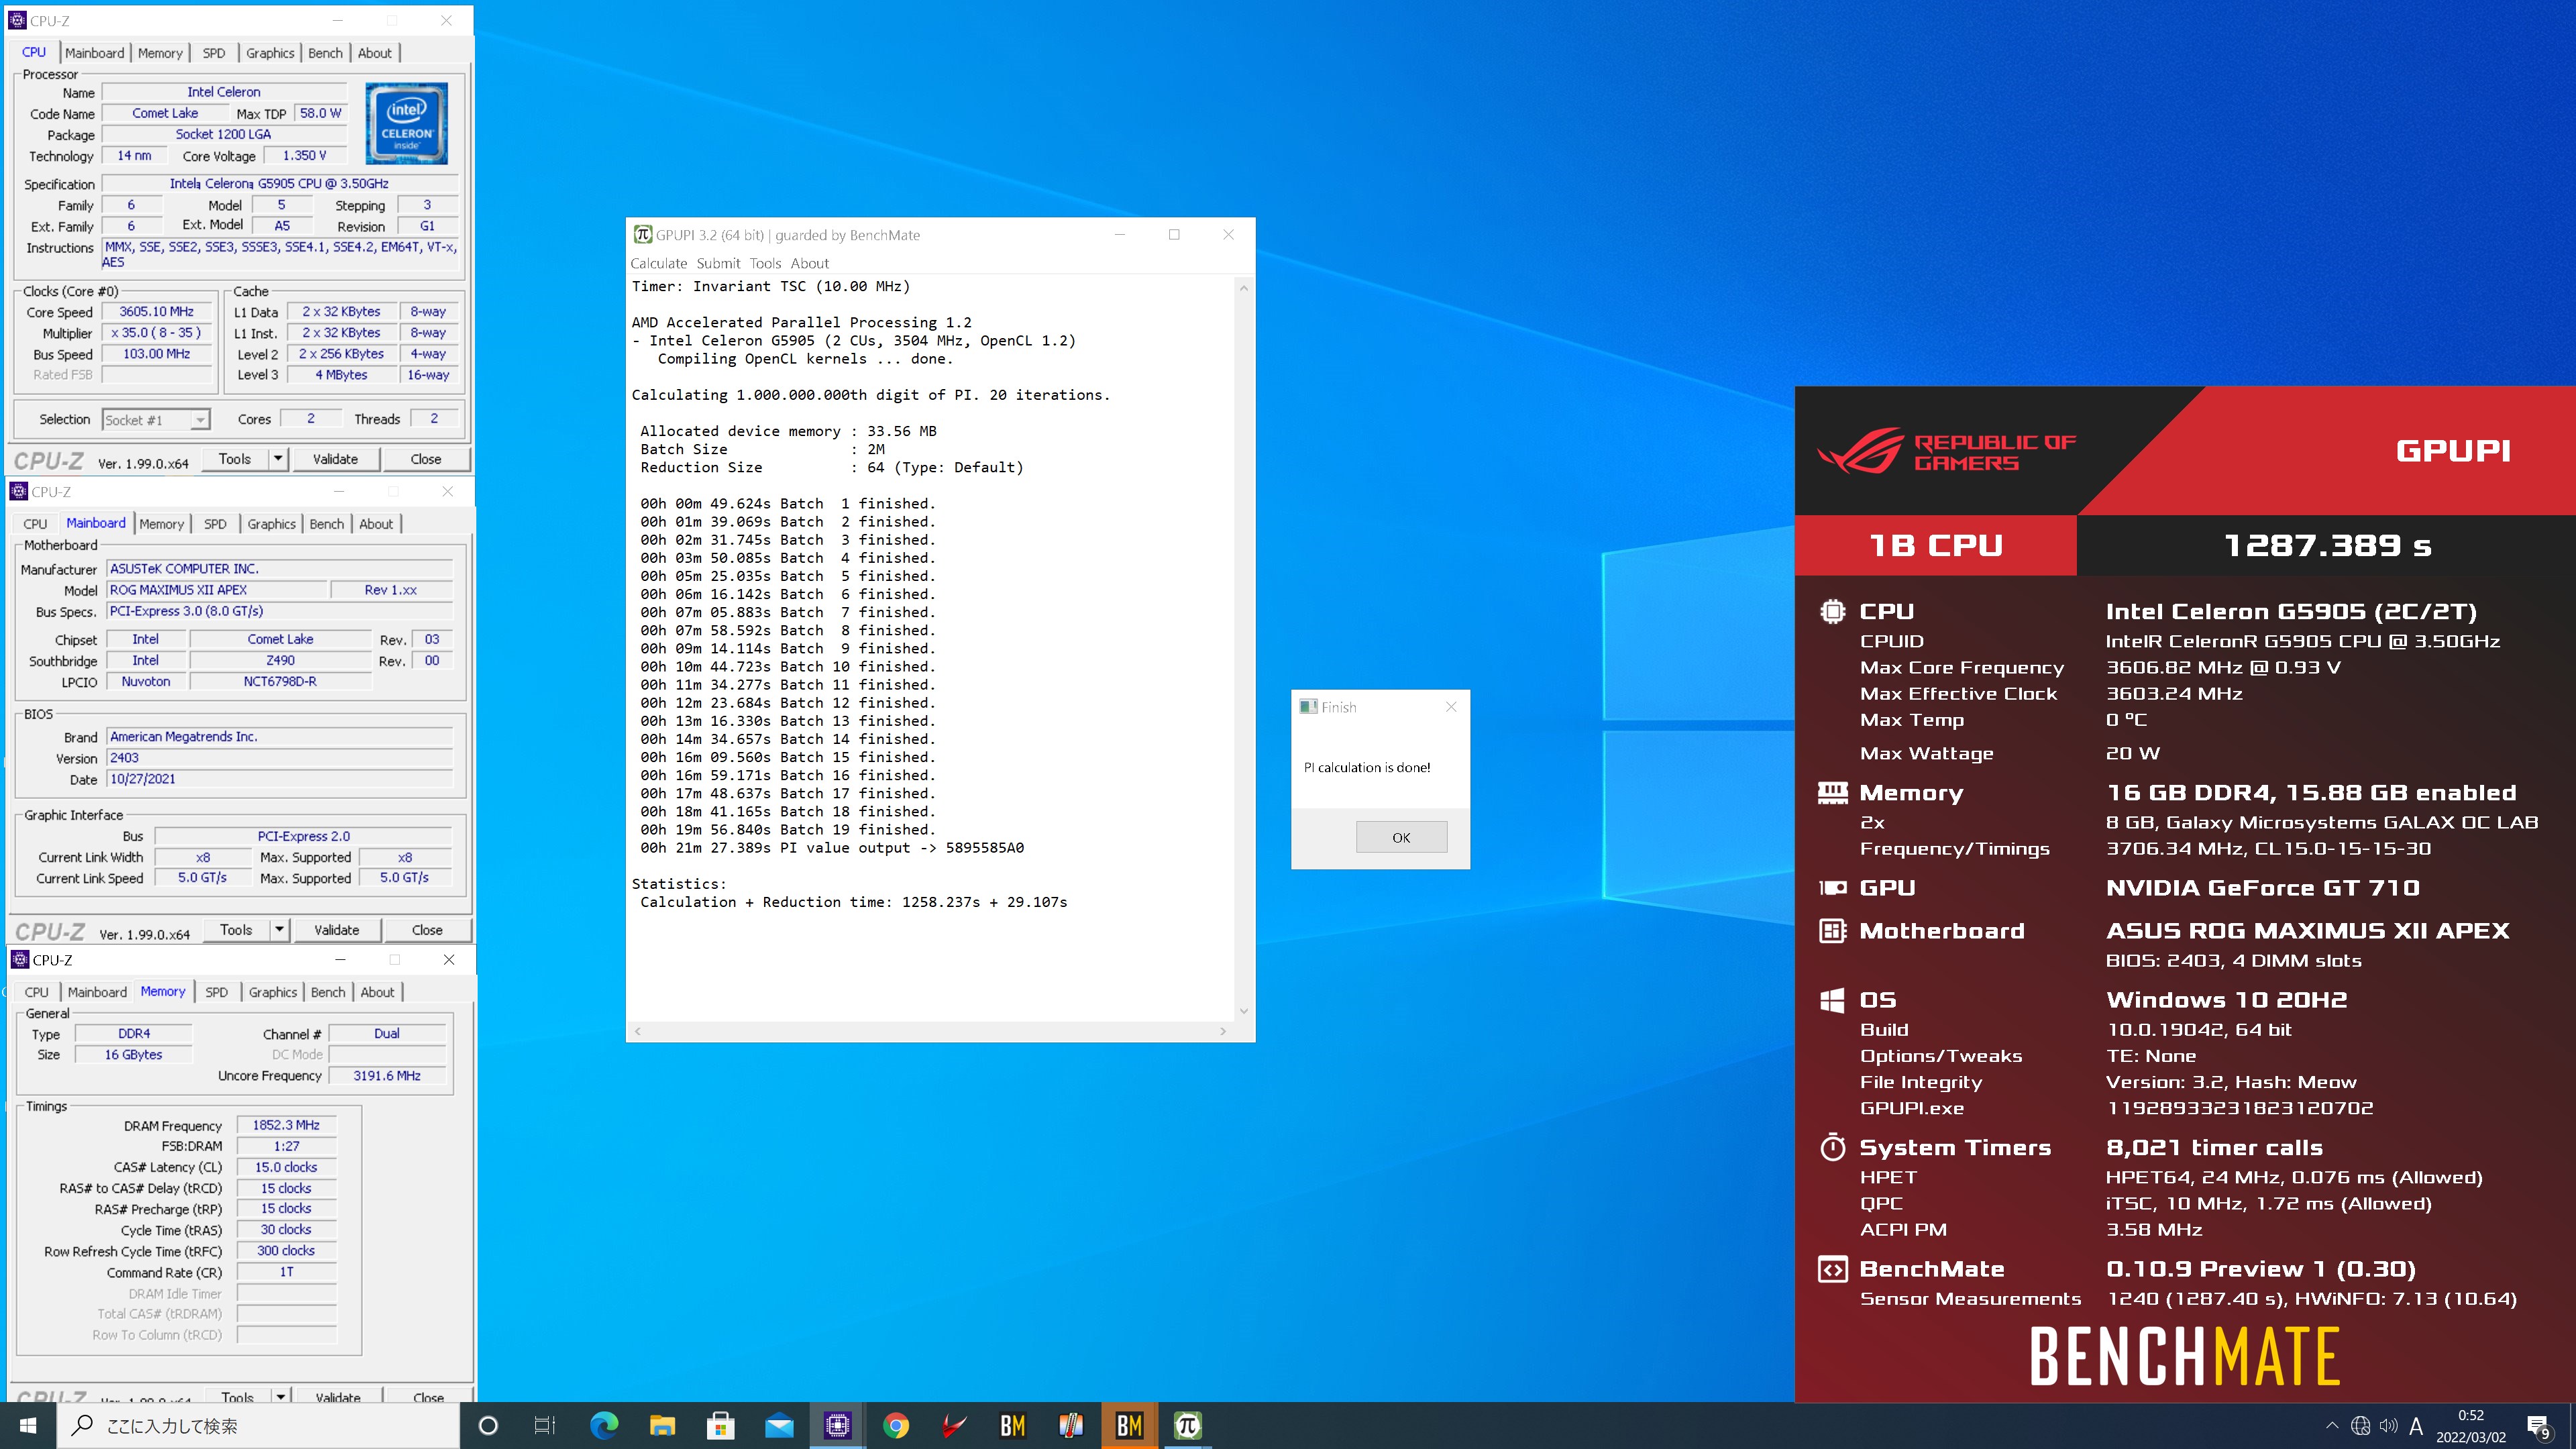
Task: Click the highlighted orange BenchMate taskbar icon
Action: (x=1129, y=1425)
